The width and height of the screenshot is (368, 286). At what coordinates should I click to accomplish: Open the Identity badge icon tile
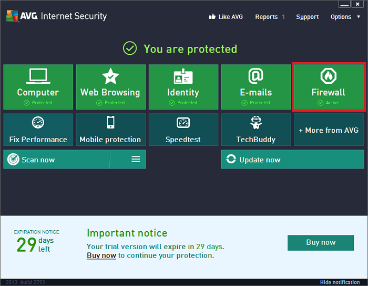(183, 87)
